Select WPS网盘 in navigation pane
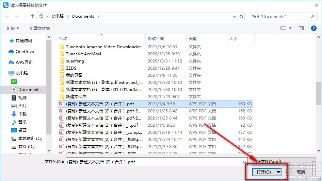 (20, 62)
